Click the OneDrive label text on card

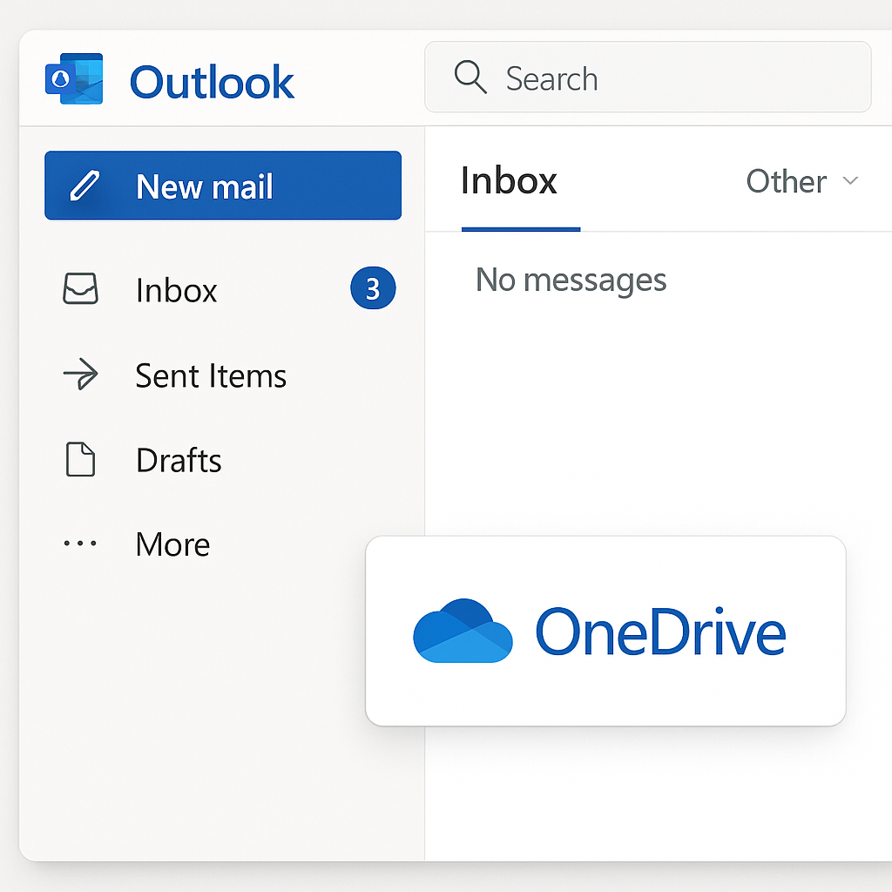tap(661, 632)
